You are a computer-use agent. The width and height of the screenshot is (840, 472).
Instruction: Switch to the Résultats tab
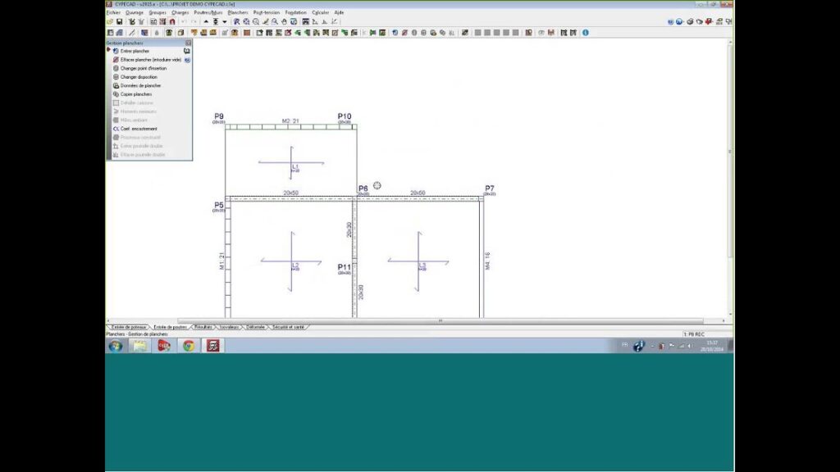point(203,327)
